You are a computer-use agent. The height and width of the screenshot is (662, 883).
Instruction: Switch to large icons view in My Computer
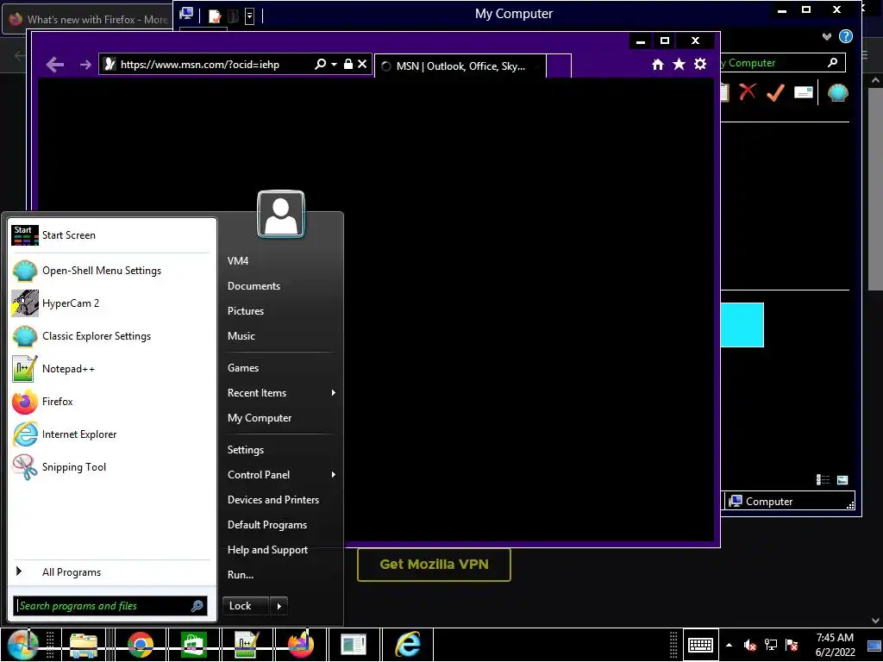point(842,479)
